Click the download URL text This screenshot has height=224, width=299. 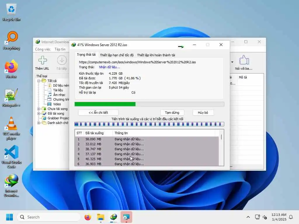point(137,62)
